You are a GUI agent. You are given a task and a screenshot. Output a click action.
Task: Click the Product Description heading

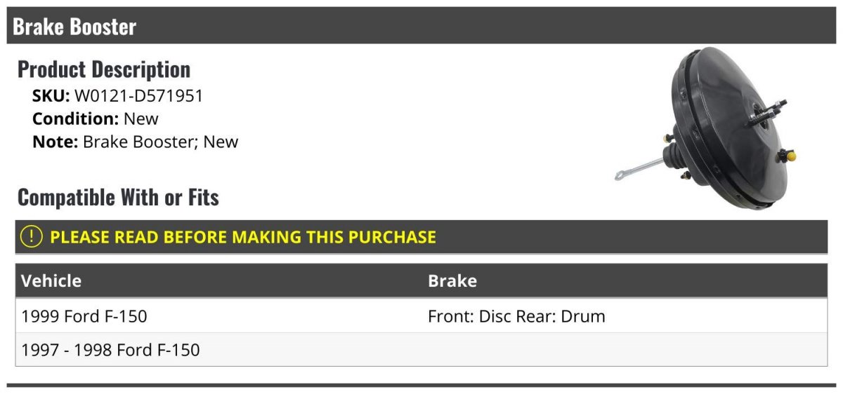coord(104,69)
